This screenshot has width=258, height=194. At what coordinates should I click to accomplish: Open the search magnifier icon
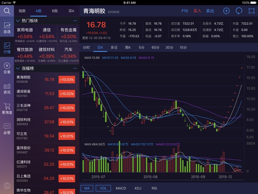pos(7,11)
